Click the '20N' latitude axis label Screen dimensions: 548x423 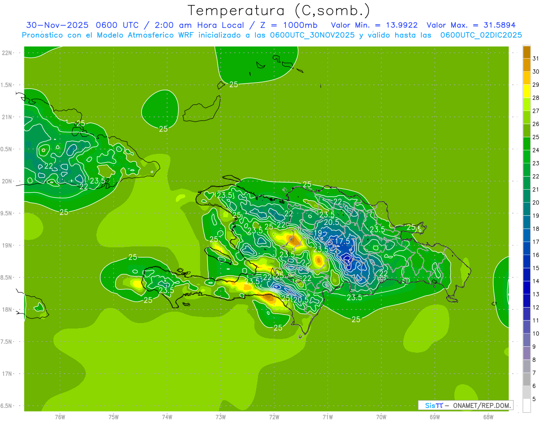[7, 181]
